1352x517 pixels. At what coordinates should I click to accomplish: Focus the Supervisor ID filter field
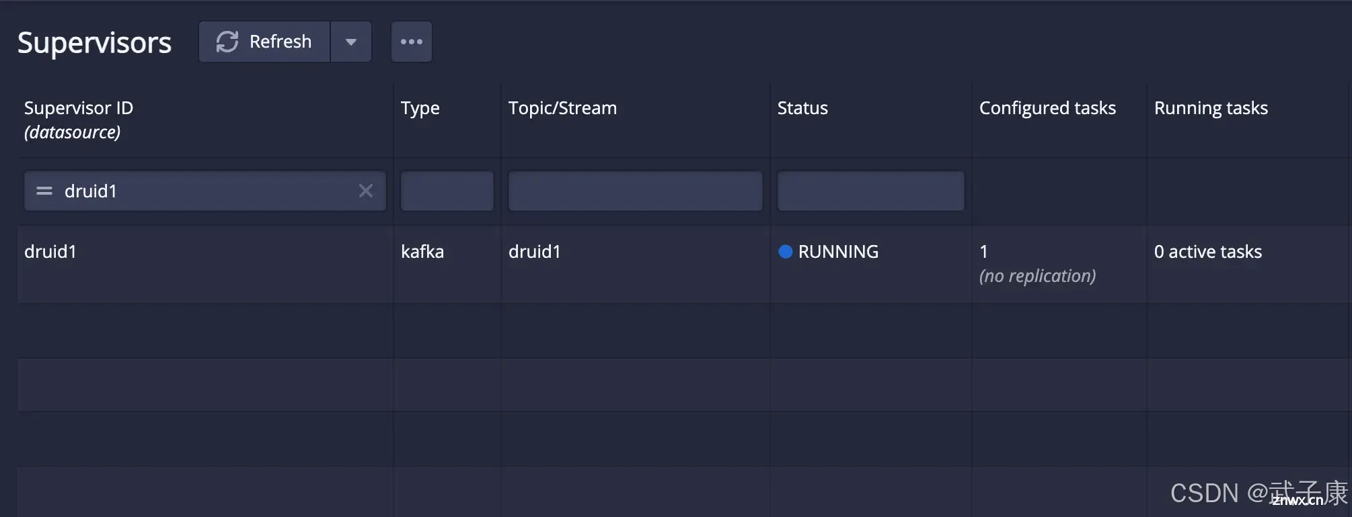(x=205, y=191)
